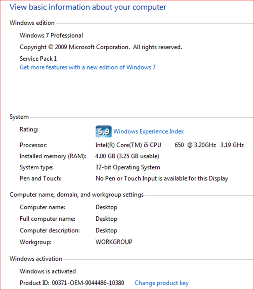Click the 'View basic information about your computer' heading

click(x=88, y=7)
